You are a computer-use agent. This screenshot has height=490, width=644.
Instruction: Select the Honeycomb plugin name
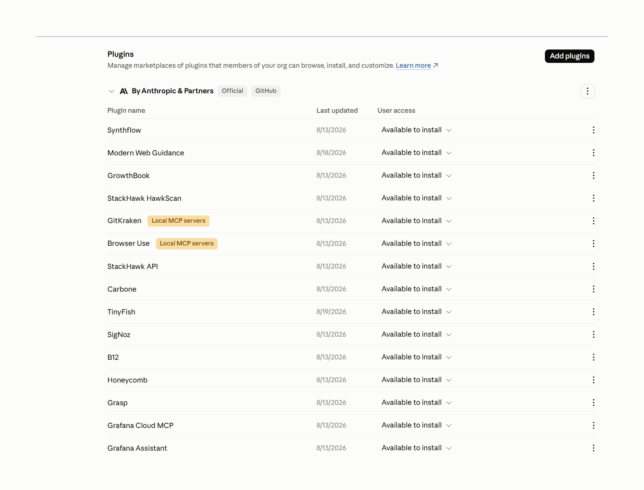[128, 380]
